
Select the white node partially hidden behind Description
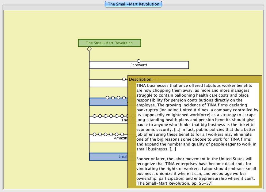point(108,83)
